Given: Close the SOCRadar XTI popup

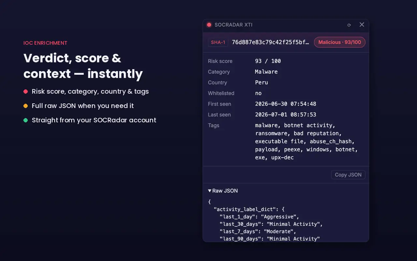Looking at the screenshot, I should pyautogui.click(x=362, y=24).
